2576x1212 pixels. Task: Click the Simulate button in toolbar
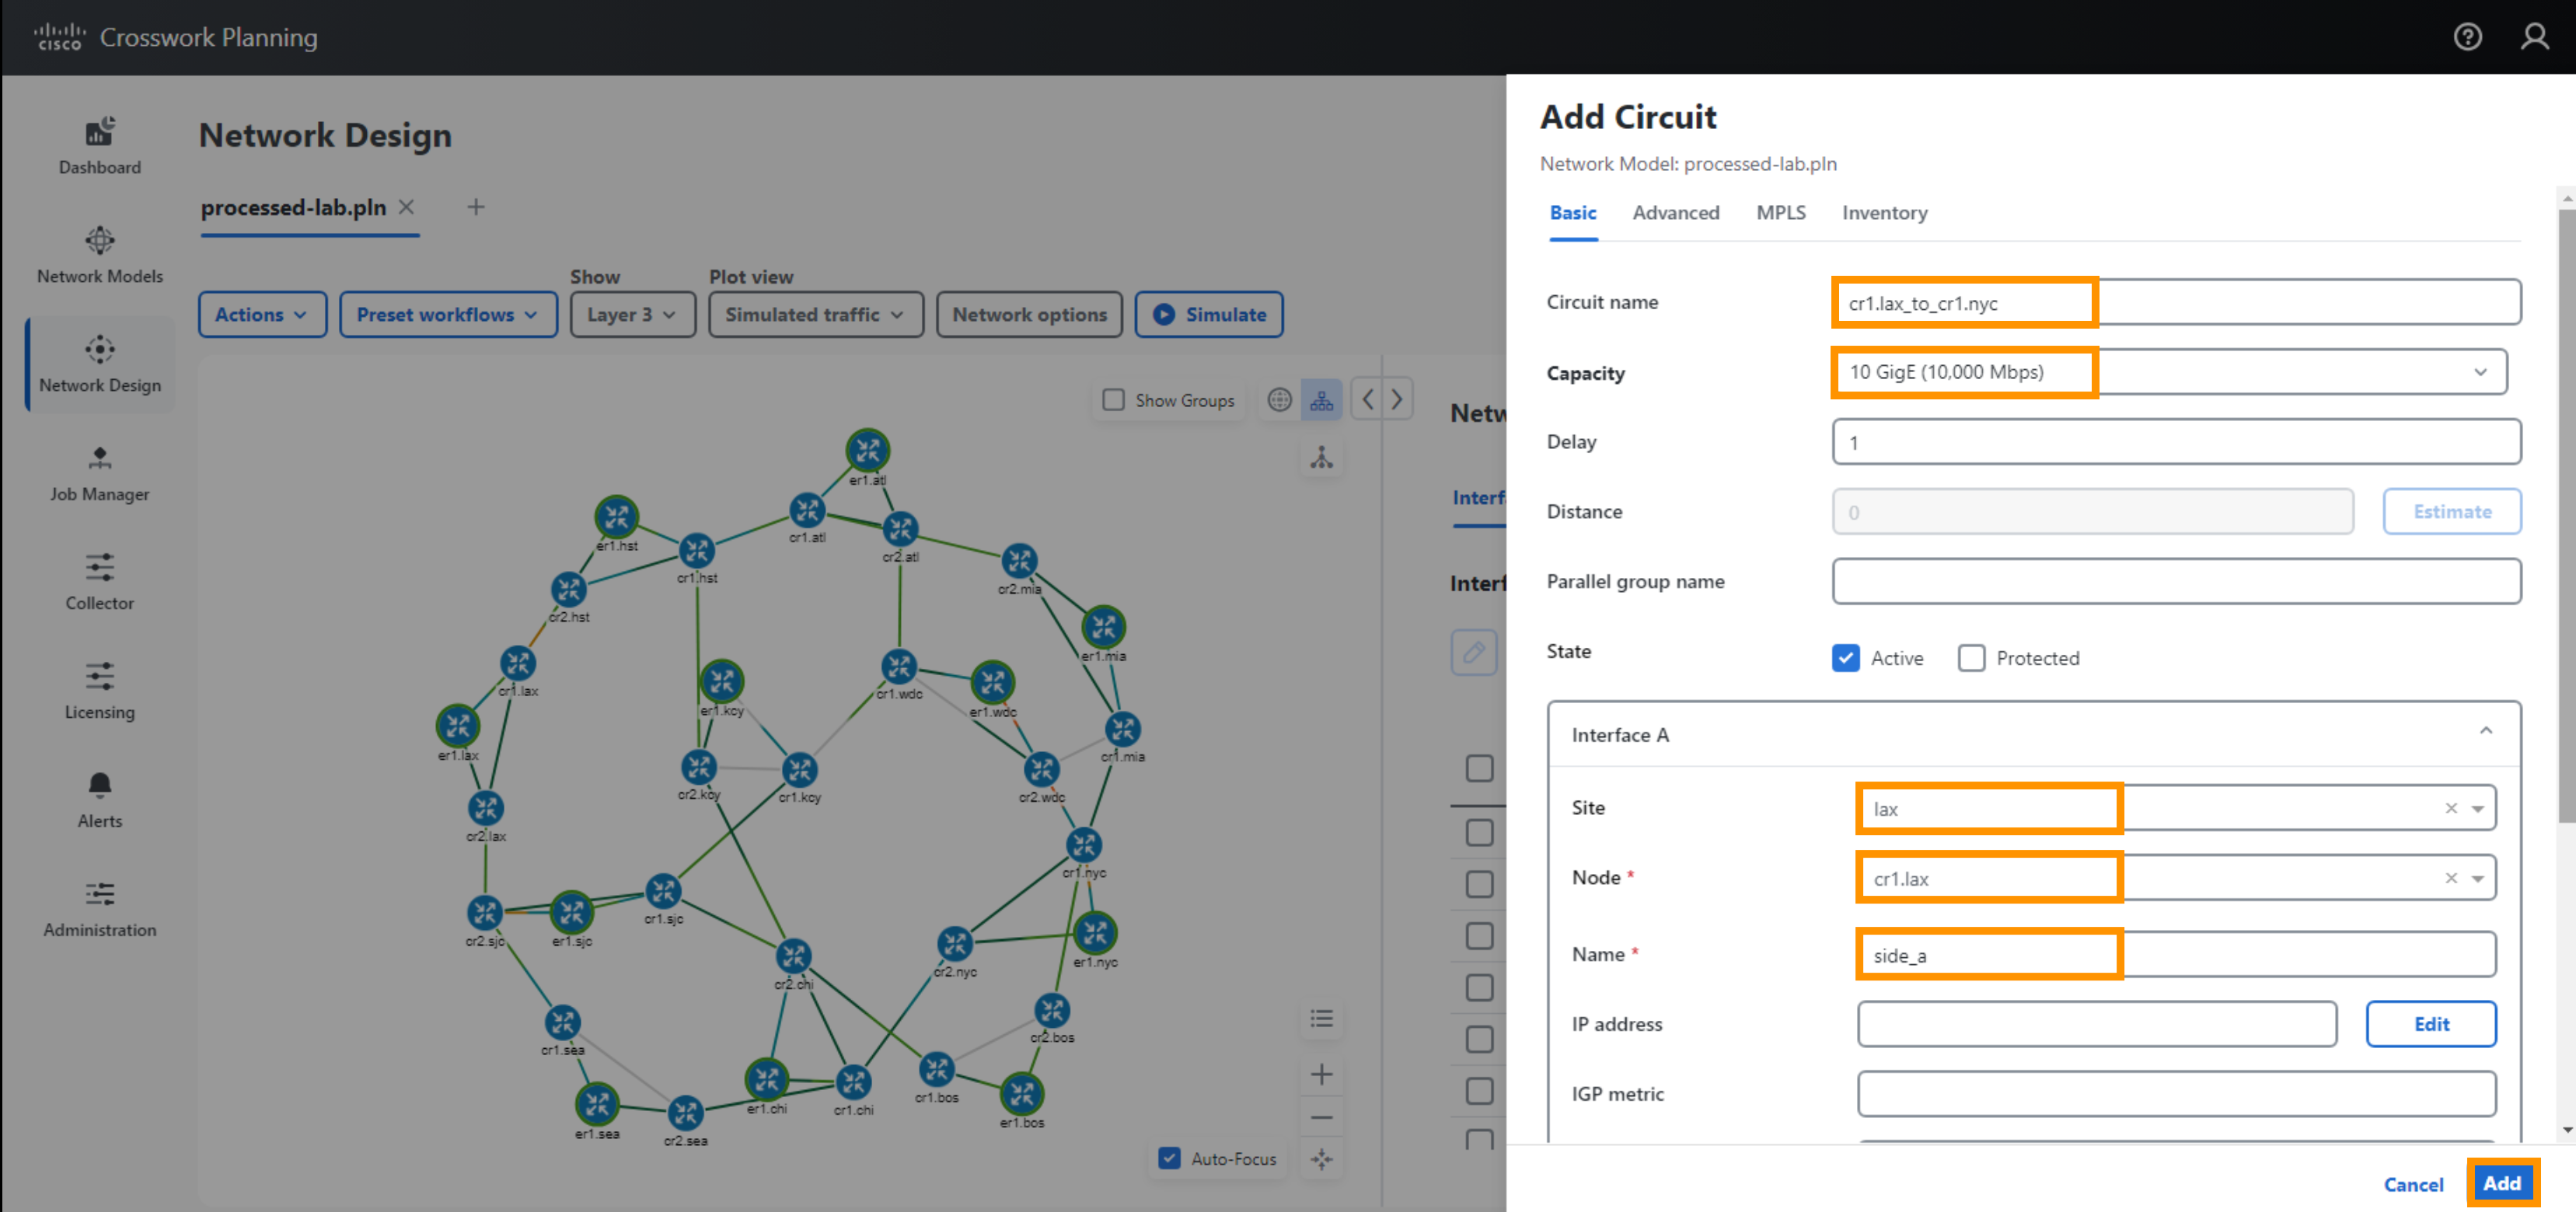(x=1213, y=314)
